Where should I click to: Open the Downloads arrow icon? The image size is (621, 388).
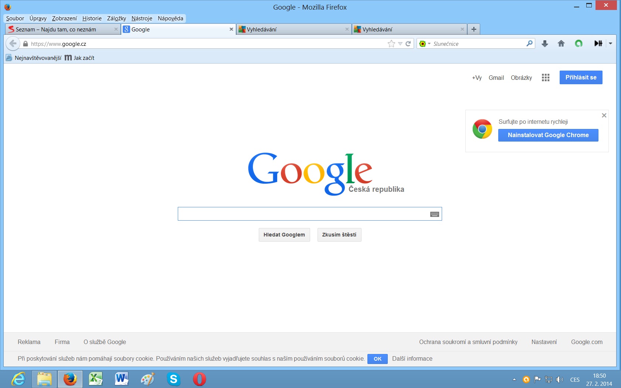(x=544, y=44)
